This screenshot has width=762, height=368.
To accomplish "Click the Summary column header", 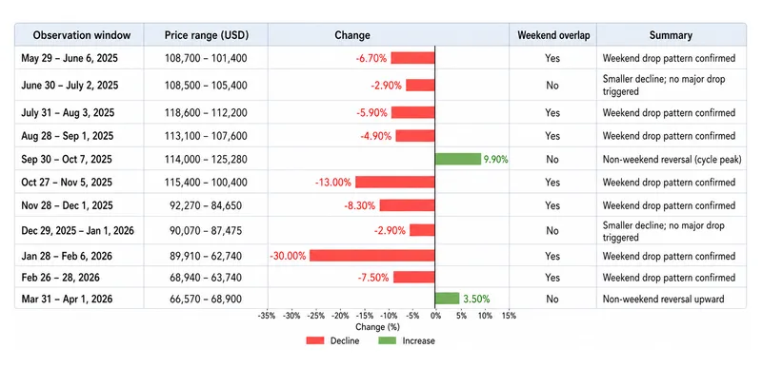I will (672, 35).
